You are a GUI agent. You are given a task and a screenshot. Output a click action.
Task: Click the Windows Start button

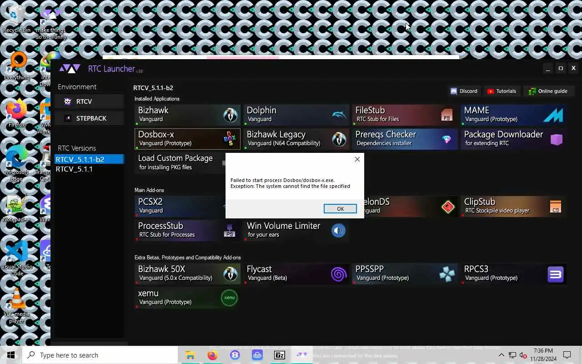(11, 355)
